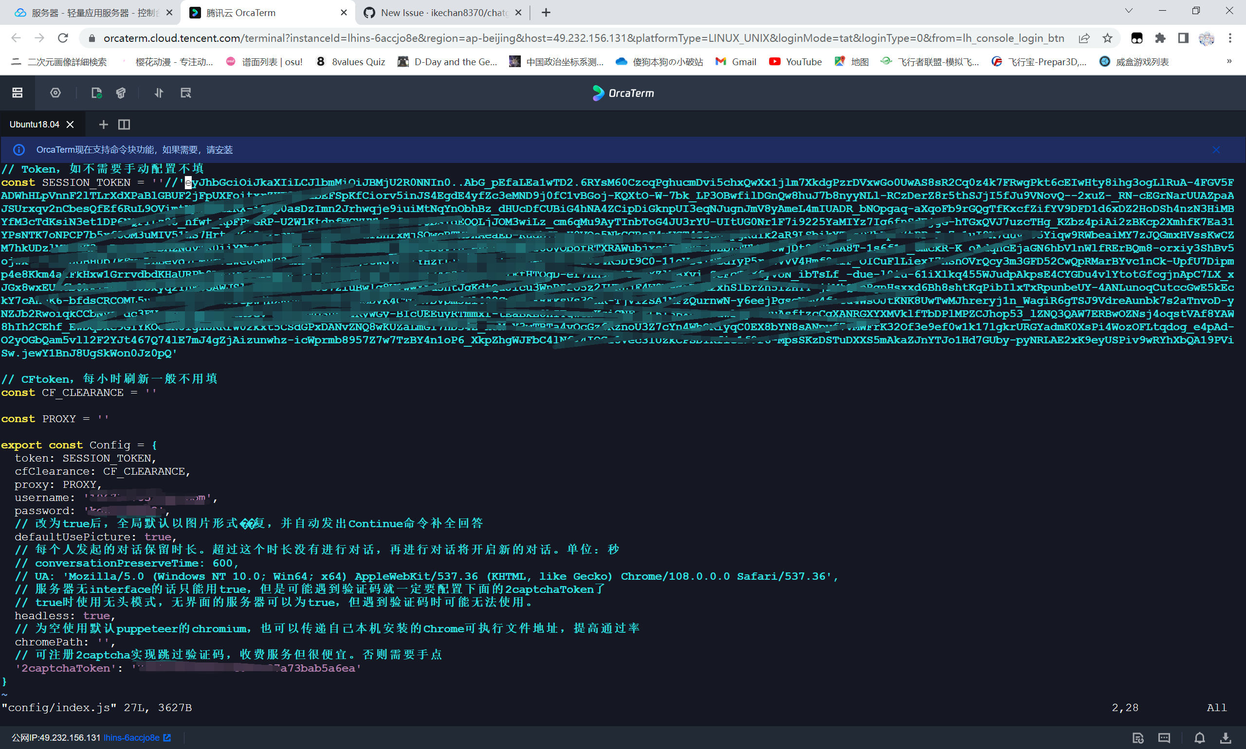
Task: Open the OrcaTerm settings gear icon
Action: [55, 93]
